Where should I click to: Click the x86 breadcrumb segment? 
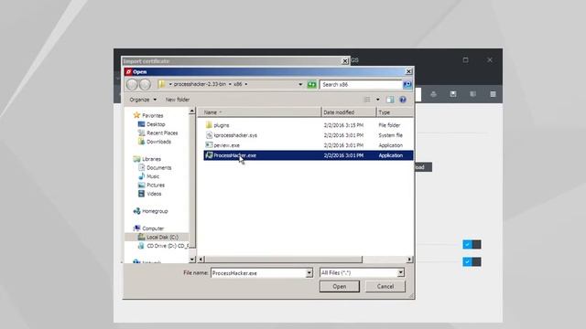(x=238, y=85)
